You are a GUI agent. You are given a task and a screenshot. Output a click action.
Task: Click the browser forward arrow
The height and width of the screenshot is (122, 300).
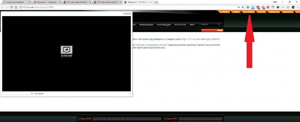pos(7,7)
